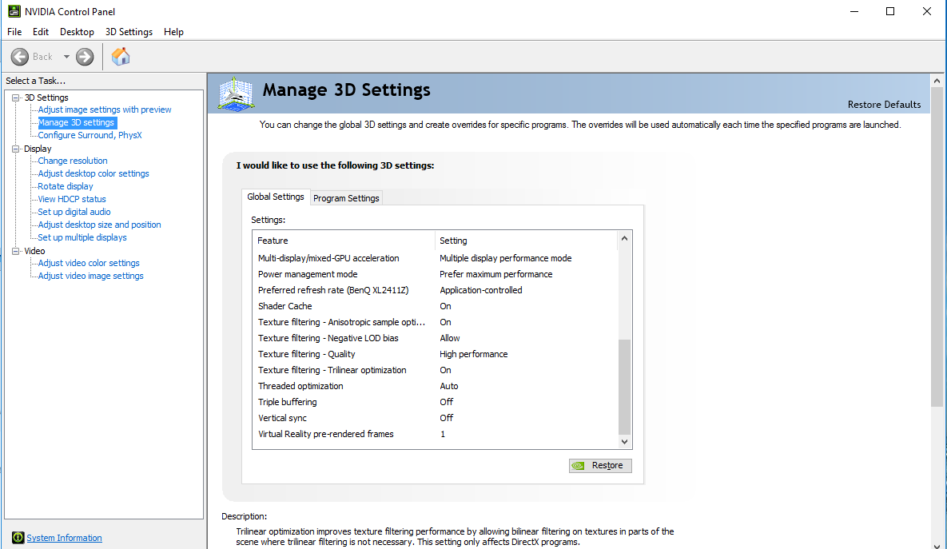Select Texture filtering - Trilinear optimization row

(436, 370)
